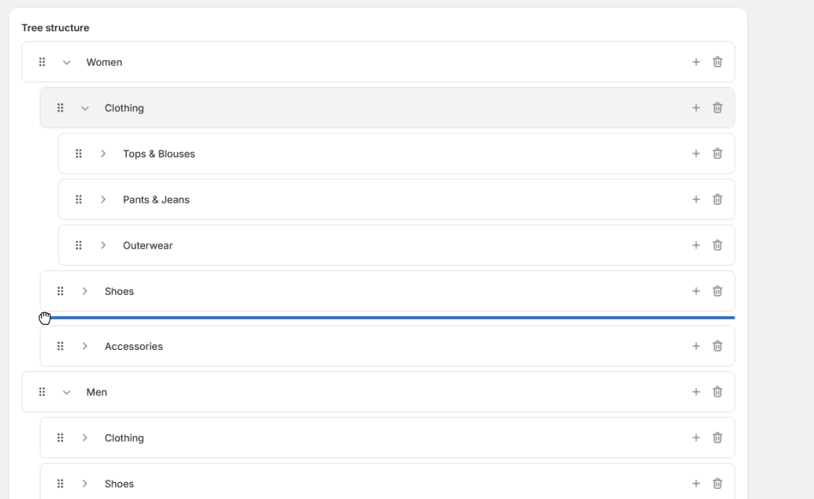Click the Accessories drag handle
The width and height of the screenshot is (814, 499).
60,346
